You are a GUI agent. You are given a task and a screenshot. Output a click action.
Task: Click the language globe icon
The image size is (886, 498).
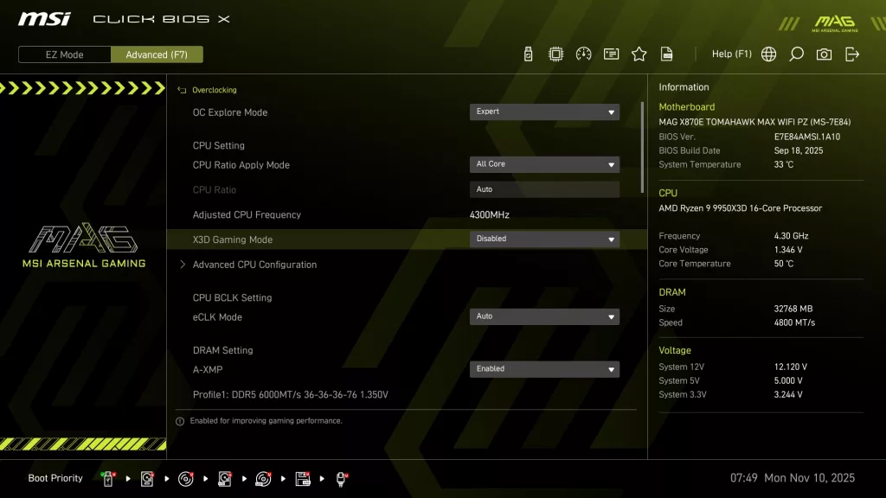click(x=768, y=53)
